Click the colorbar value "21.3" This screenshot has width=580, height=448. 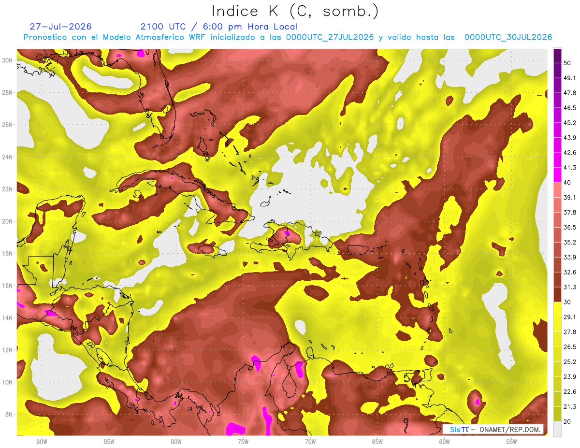(570, 407)
